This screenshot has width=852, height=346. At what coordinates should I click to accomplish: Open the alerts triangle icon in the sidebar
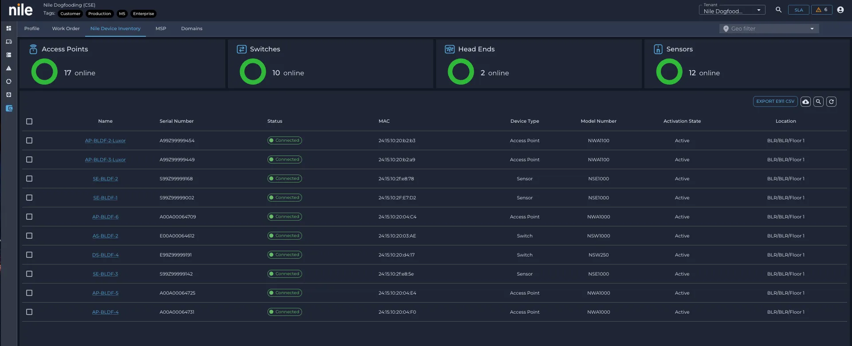pyautogui.click(x=8, y=68)
